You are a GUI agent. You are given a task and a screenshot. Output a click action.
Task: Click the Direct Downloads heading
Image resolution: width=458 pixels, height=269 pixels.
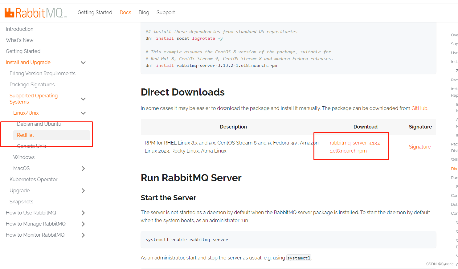coord(183,92)
